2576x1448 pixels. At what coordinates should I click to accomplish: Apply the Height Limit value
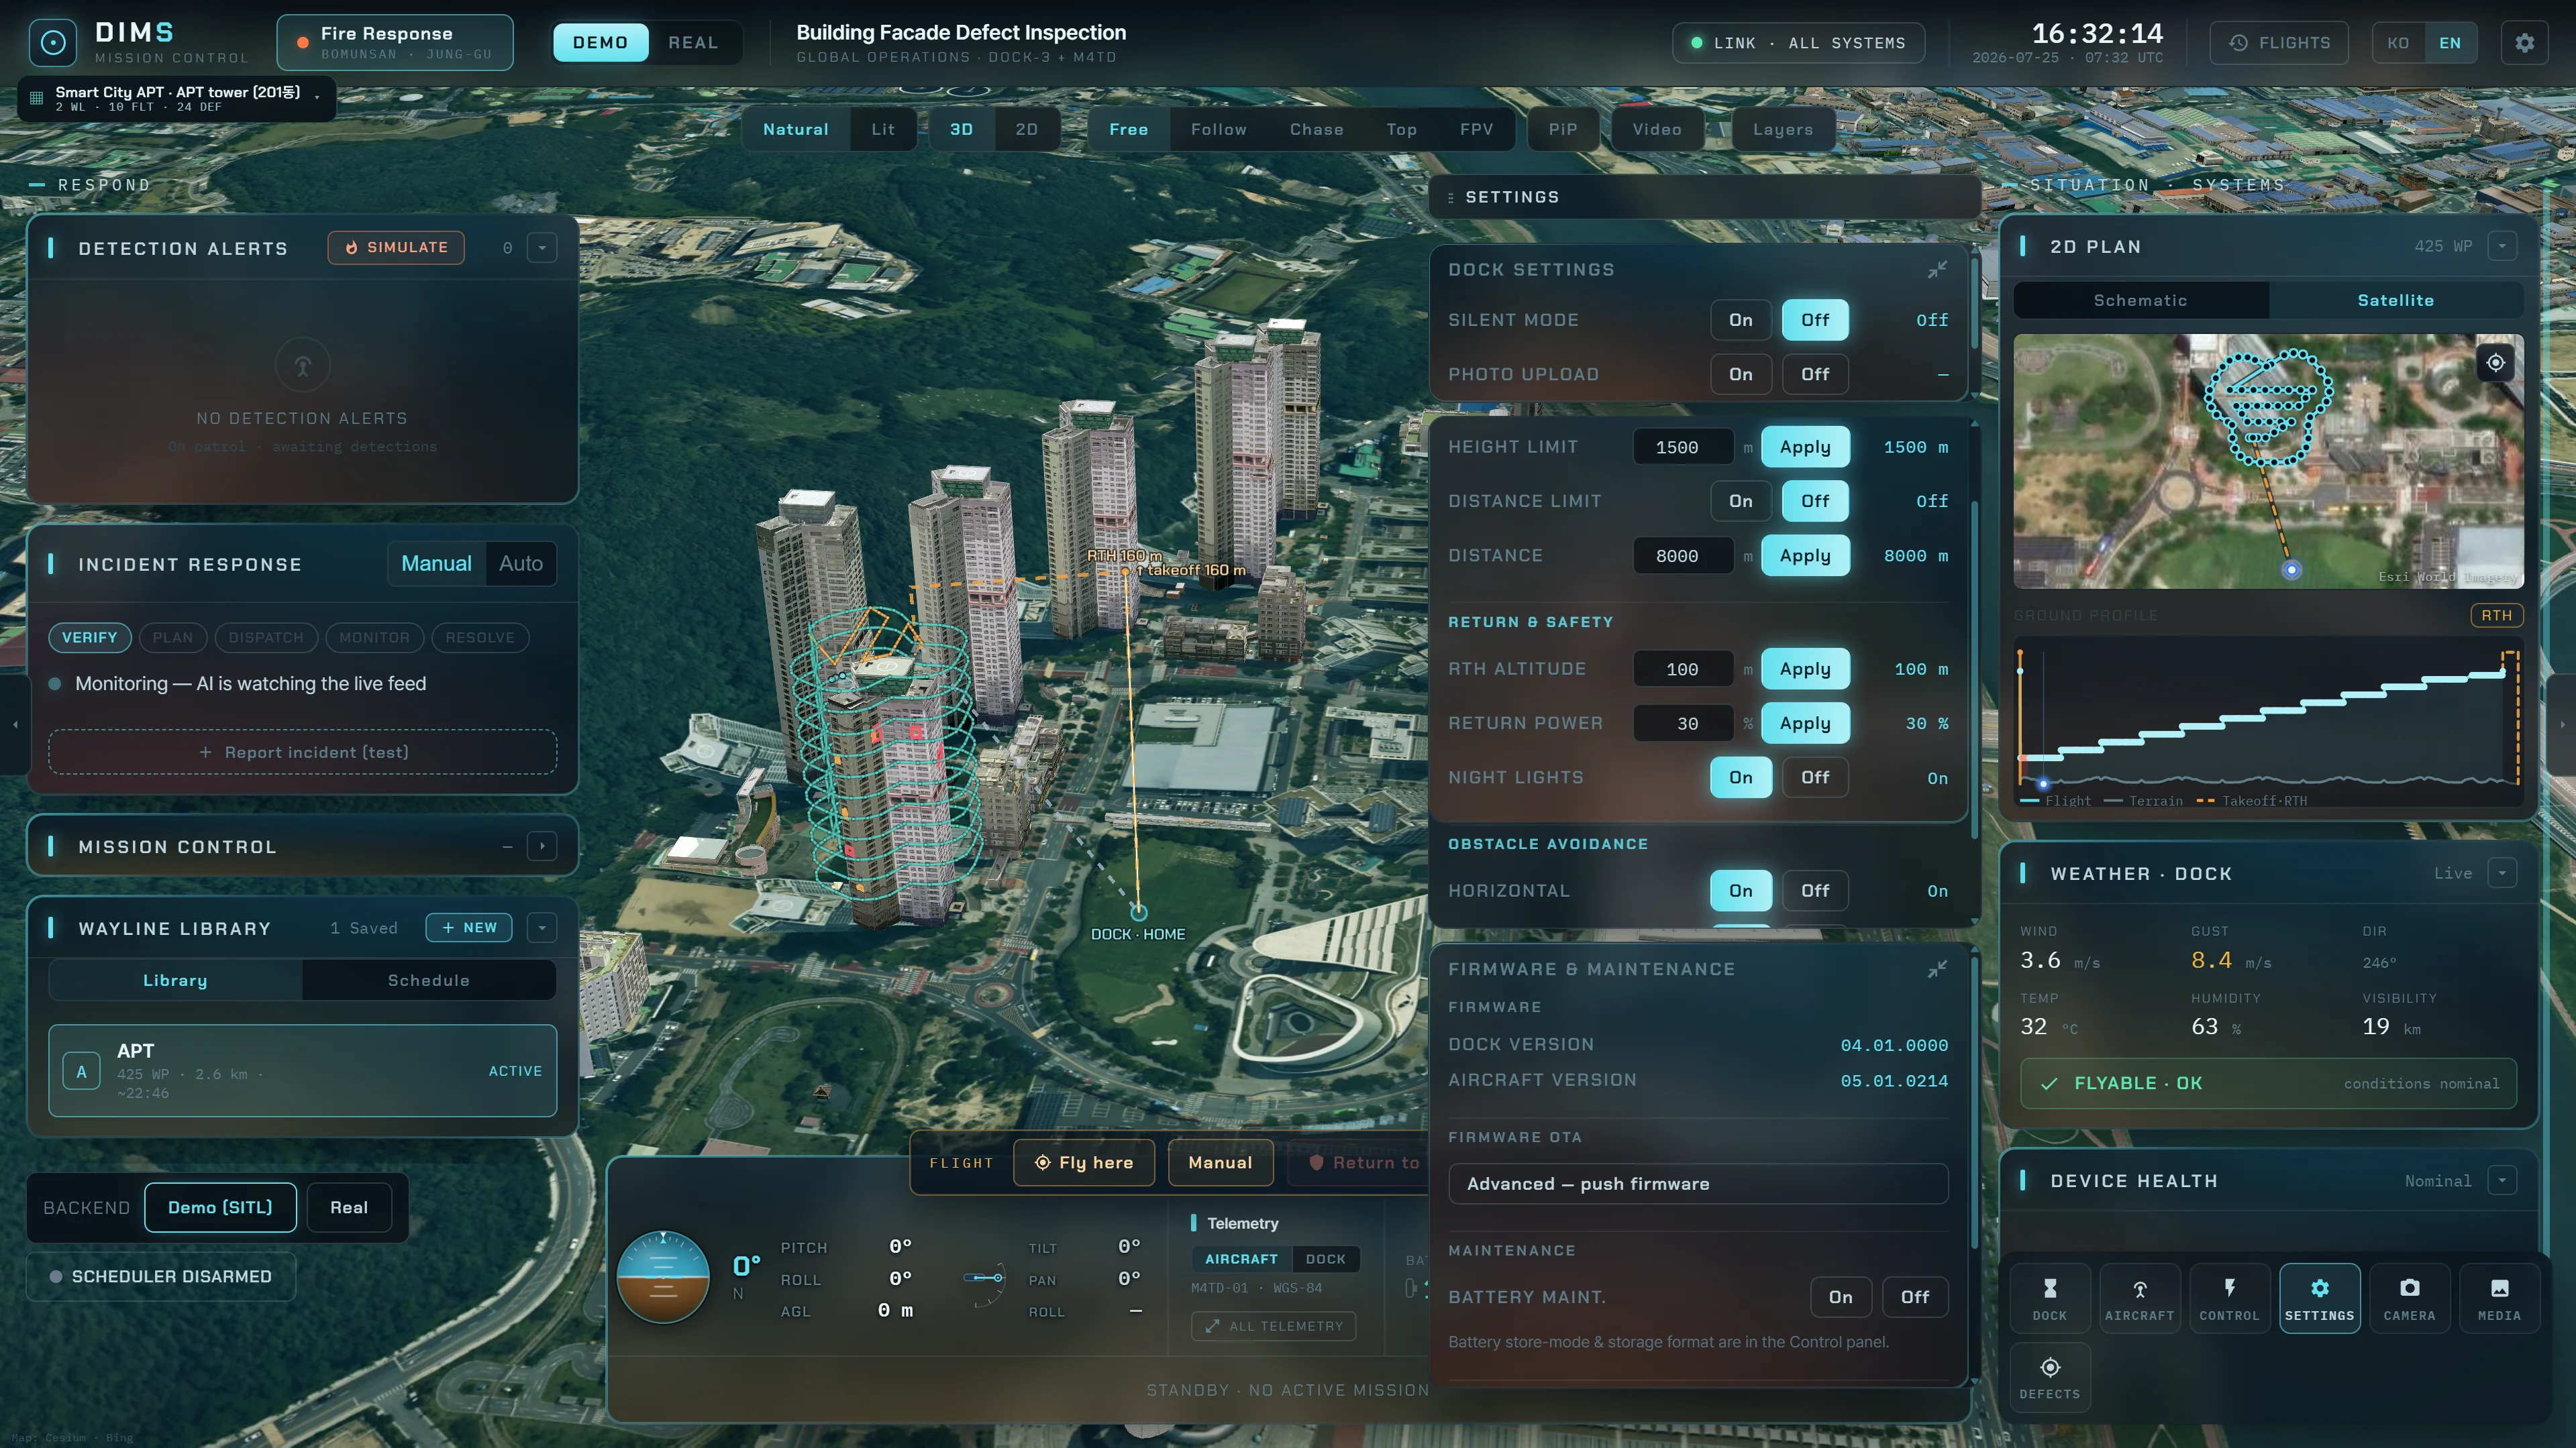(x=1805, y=448)
